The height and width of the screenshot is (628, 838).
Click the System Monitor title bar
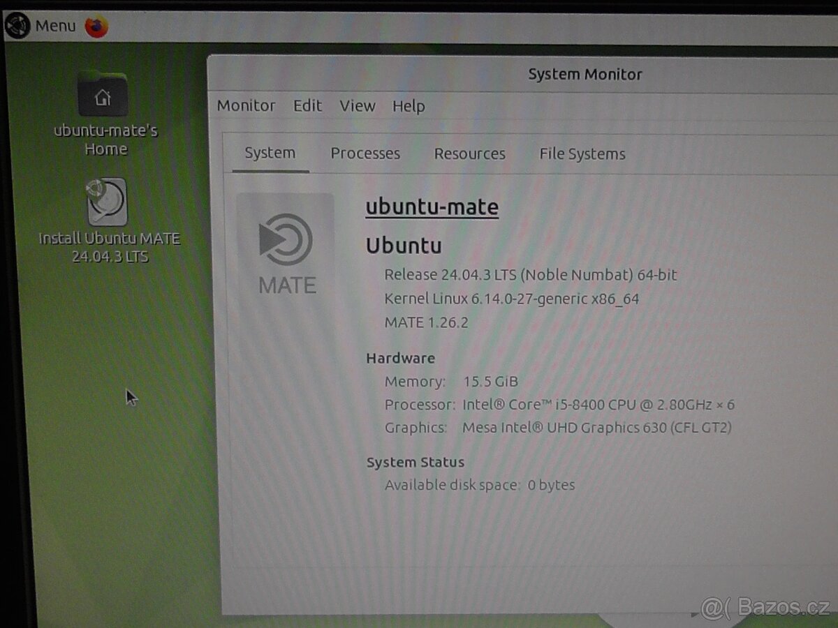[585, 74]
